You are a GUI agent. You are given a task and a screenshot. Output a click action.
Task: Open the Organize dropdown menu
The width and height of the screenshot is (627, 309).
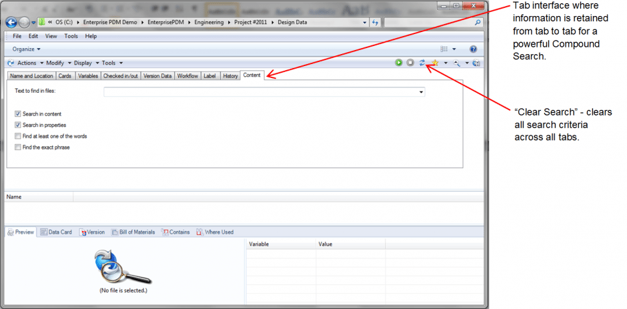(27, 49)
